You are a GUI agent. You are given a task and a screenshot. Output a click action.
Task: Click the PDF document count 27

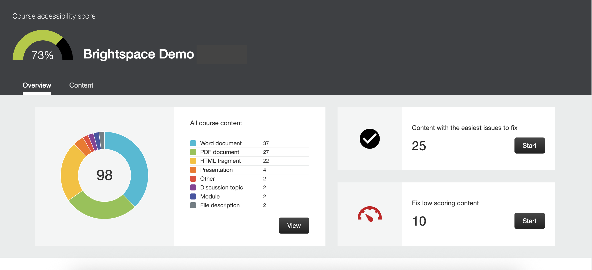pos(266,152)
